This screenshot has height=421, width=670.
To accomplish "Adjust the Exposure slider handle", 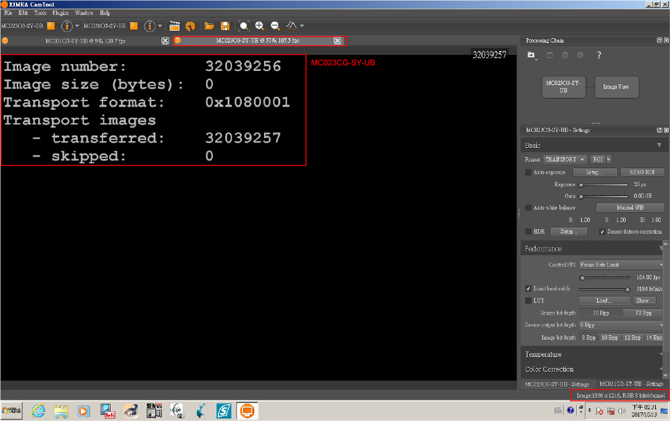I will tap(580, 185).
